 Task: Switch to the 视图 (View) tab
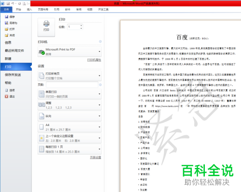[90, 10]
